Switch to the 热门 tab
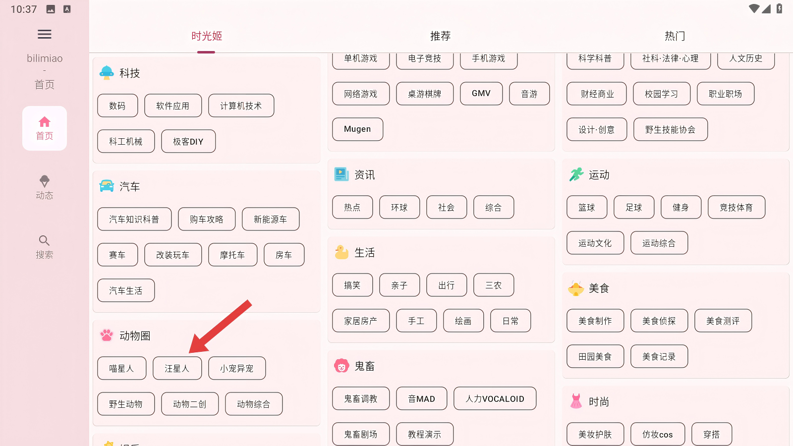793x446 pixels. [x=675, y=36]
